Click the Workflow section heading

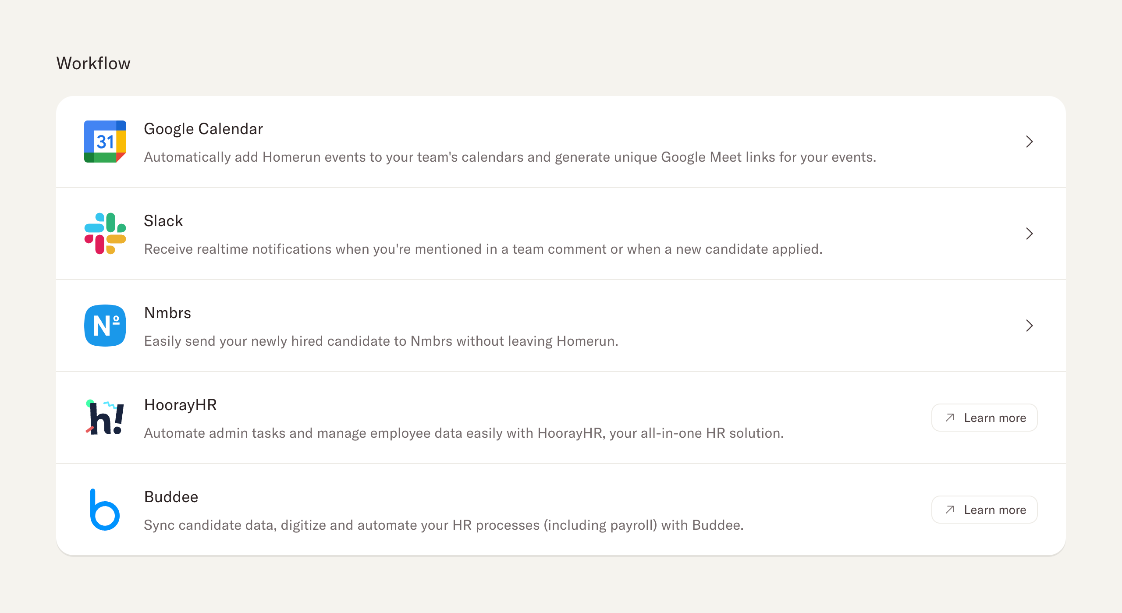point(93,64)
